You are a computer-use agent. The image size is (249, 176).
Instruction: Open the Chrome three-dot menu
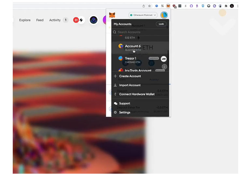(x=238, y=6)
